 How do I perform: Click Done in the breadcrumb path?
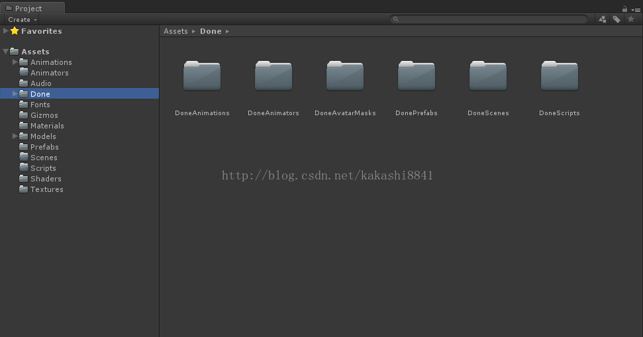[211, 31]
